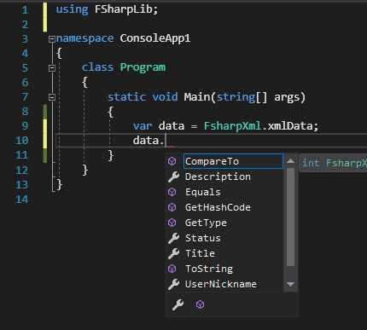The image size is (367, 330).
Task: Click the cube icon beside Equals
Action: point(172,192)
